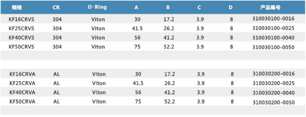Click the KF25CRVA row label
Screen dimensions: 306x117
(22, 83)
